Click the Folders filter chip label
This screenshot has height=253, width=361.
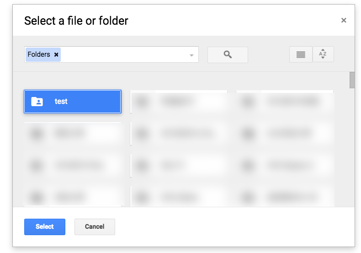(39, 54)
